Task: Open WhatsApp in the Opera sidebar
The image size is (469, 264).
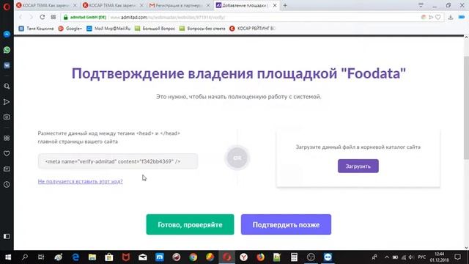Action: pyautogui.click(x=7, y=50)
